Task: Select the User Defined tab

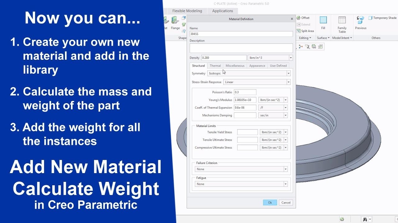Action: click(x=278, y=66)
